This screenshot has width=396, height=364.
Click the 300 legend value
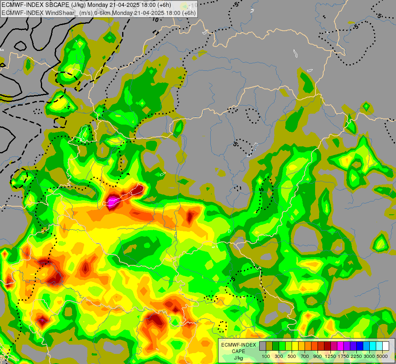pos(279,356)
